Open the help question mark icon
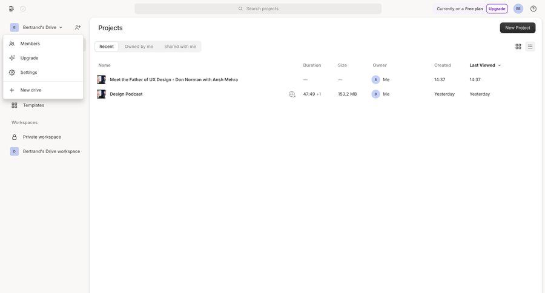 pyautogui.click(x=533, y=8)
